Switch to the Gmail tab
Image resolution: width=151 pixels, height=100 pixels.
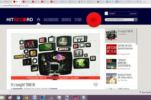click(x=7, y=2)
